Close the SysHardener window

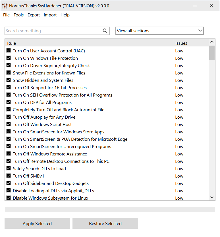coord(211,6)
